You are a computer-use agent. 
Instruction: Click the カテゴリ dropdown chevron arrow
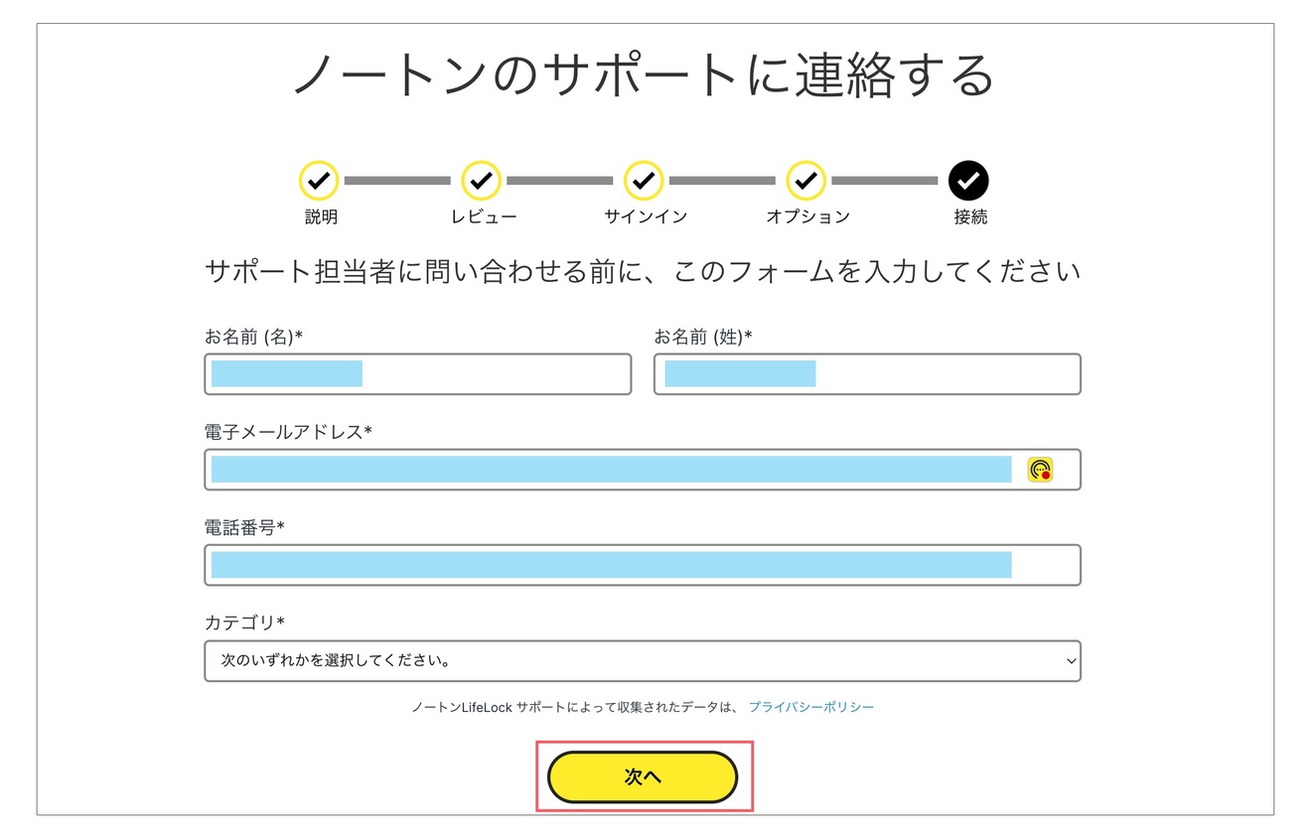pyautogui.click(x=1070, y=661)
